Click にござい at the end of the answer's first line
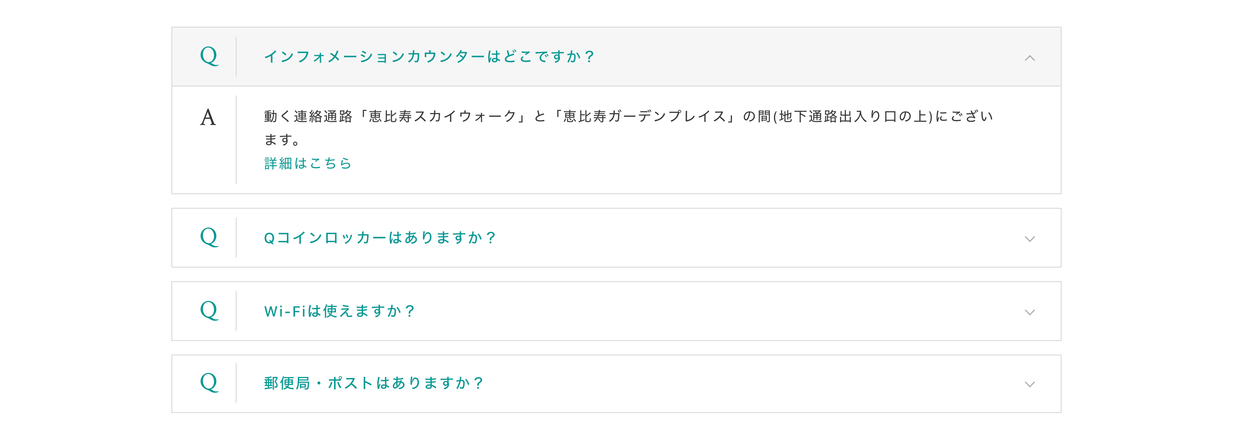The height and width of the screenshot is (422, 1233). coord(964,117)
